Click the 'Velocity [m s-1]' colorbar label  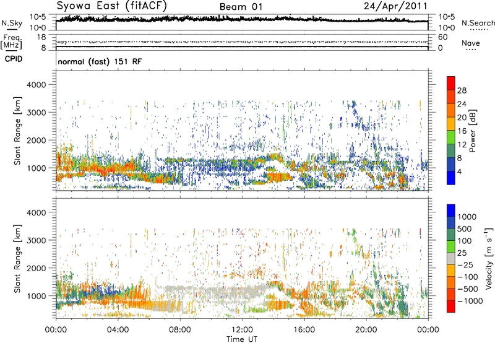(489, 258)
